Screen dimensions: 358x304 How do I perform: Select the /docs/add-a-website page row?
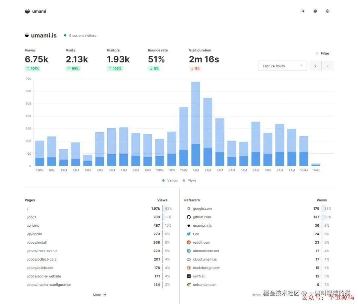tap(98, 276)
